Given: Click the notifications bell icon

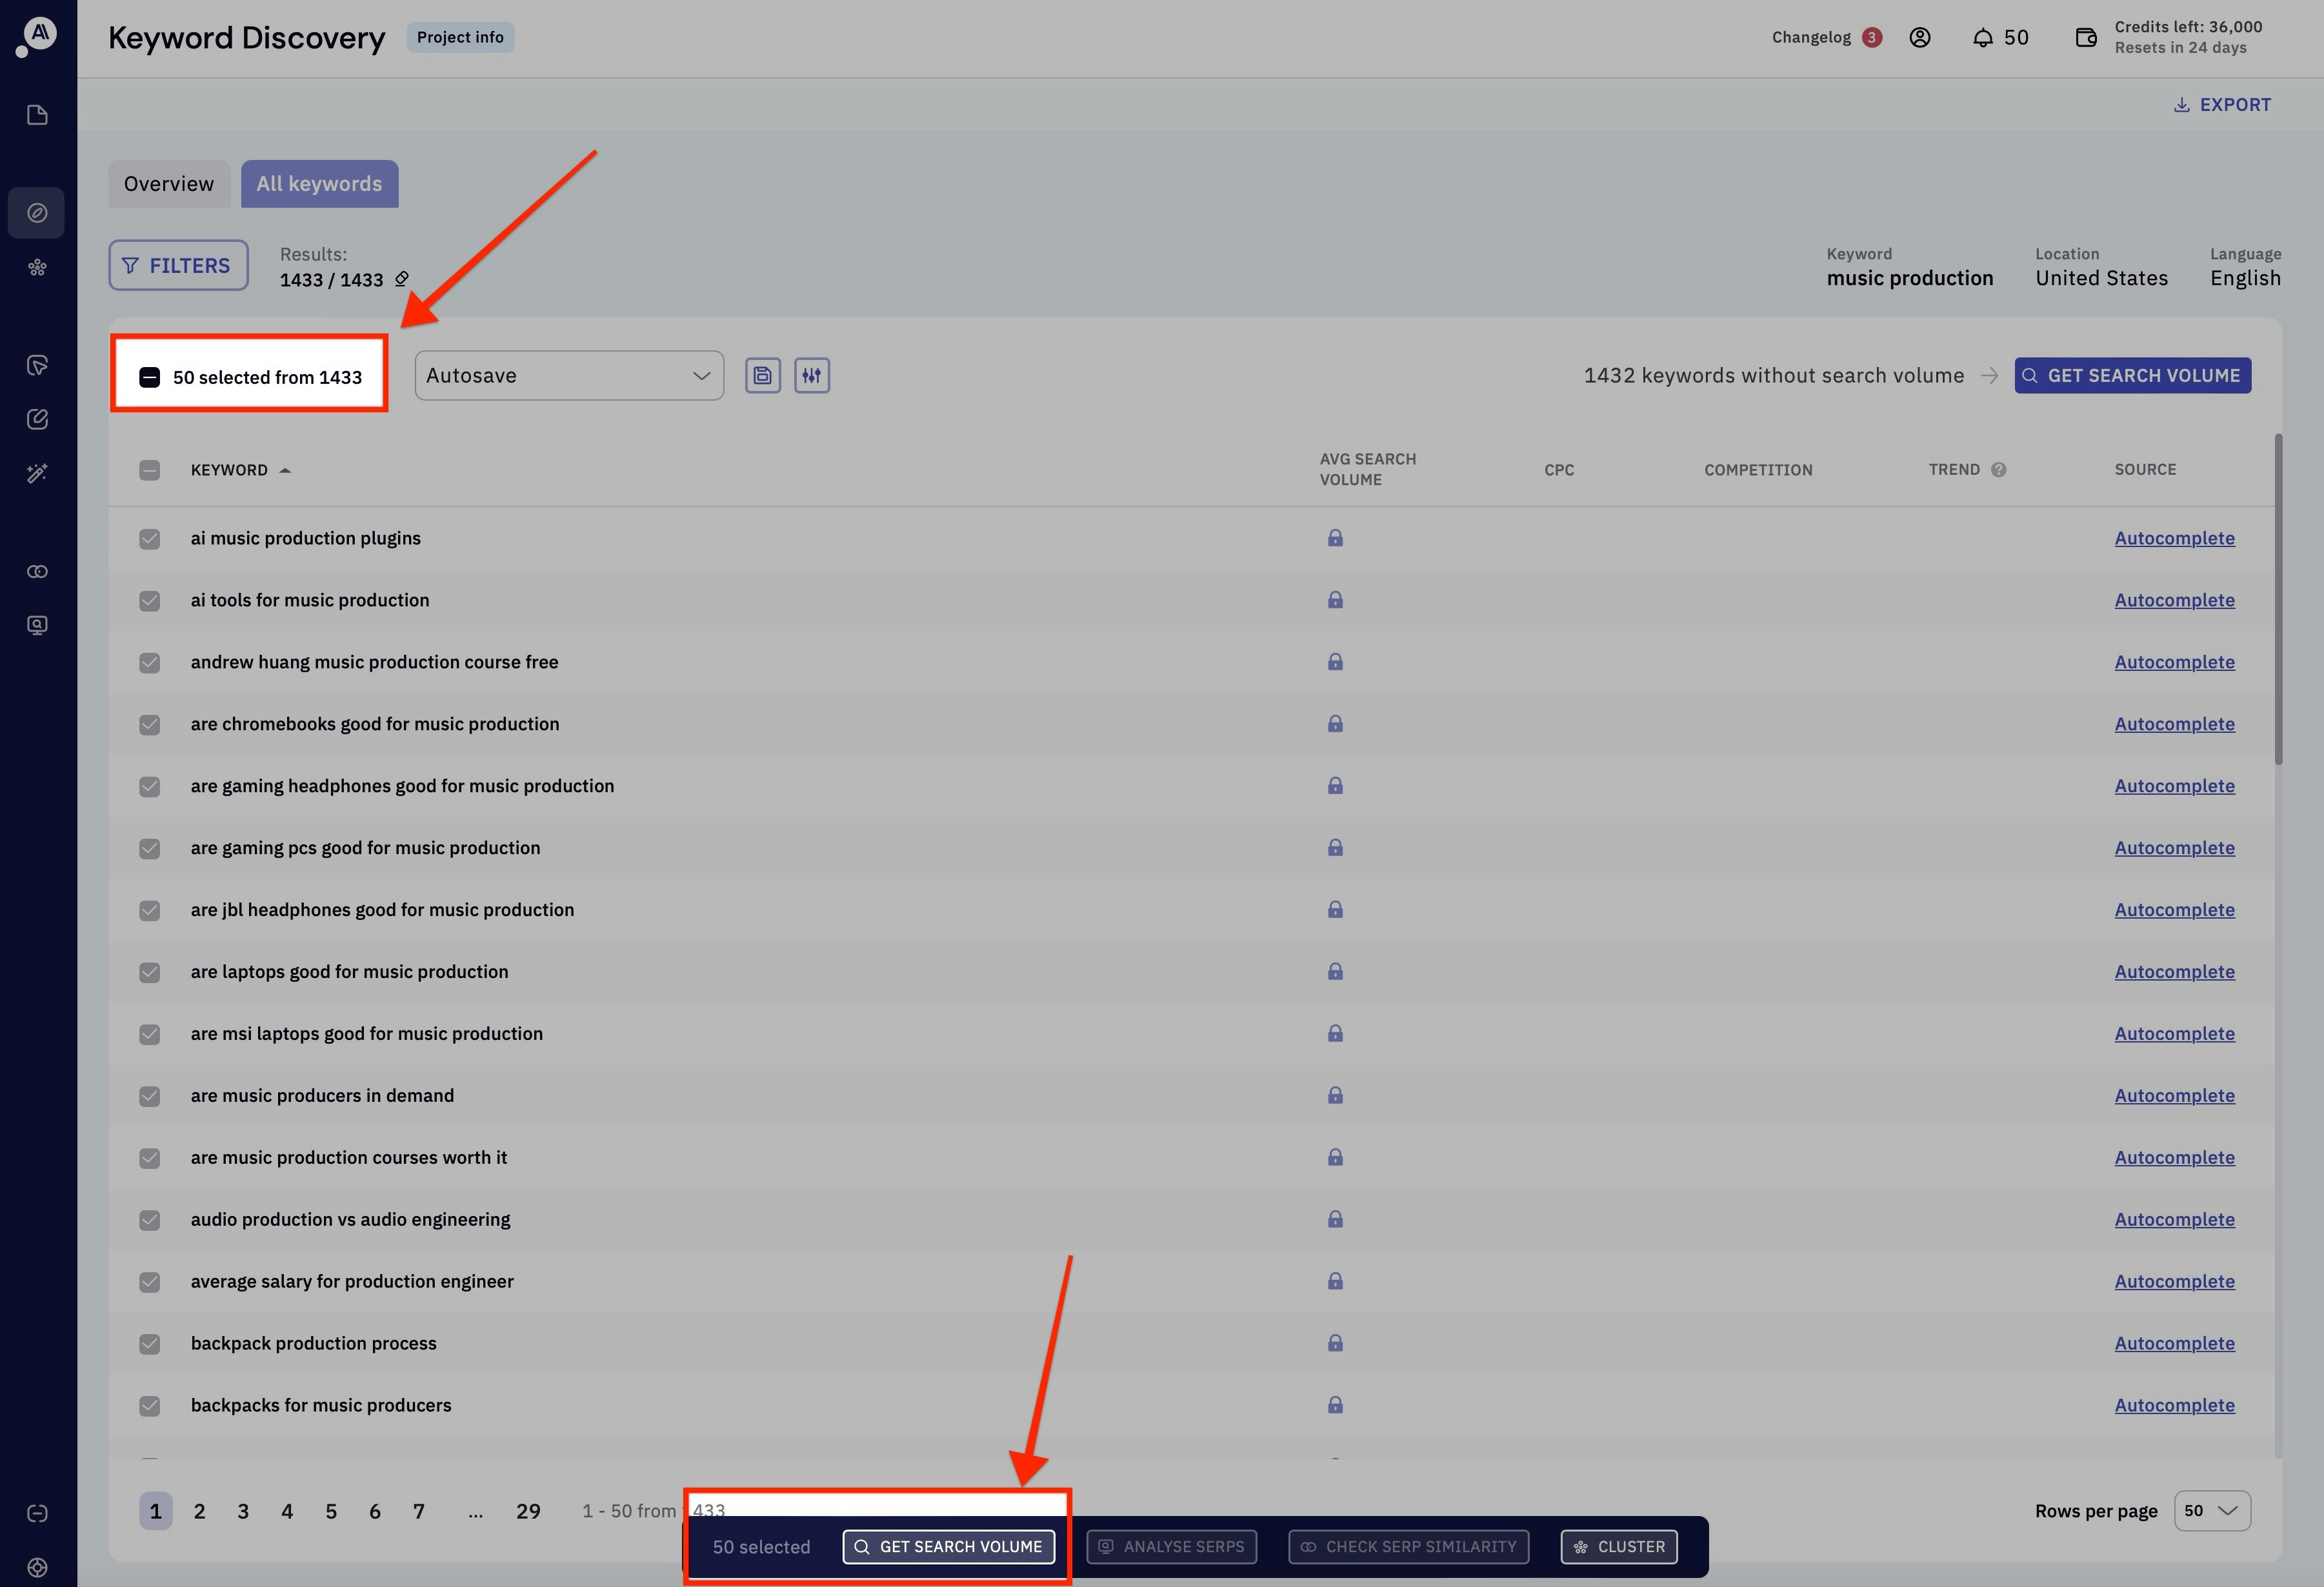Looking at the screenshot, I should 1982,38.
